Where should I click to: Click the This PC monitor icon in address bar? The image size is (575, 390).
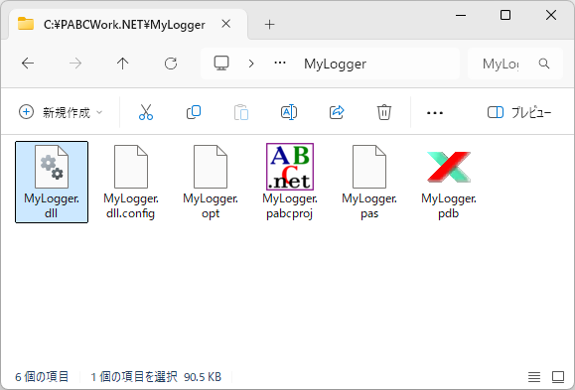point(221,64)
